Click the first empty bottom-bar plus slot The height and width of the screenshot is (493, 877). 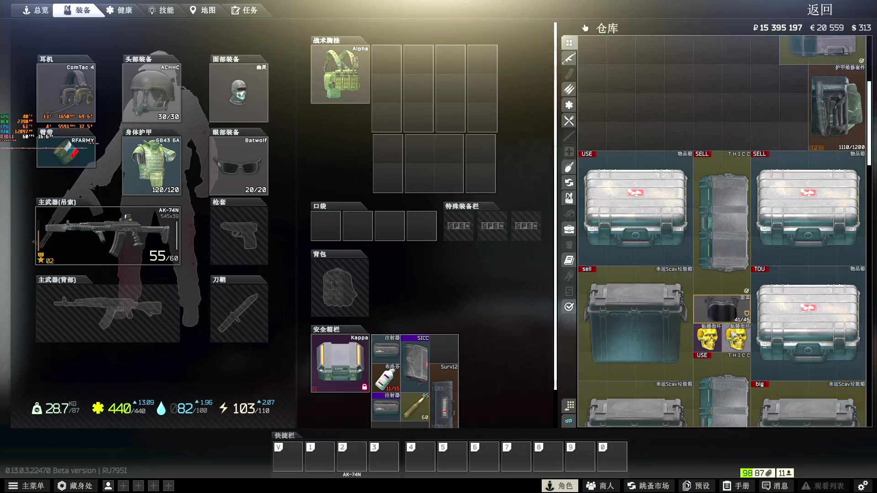[x=123, y=486]
